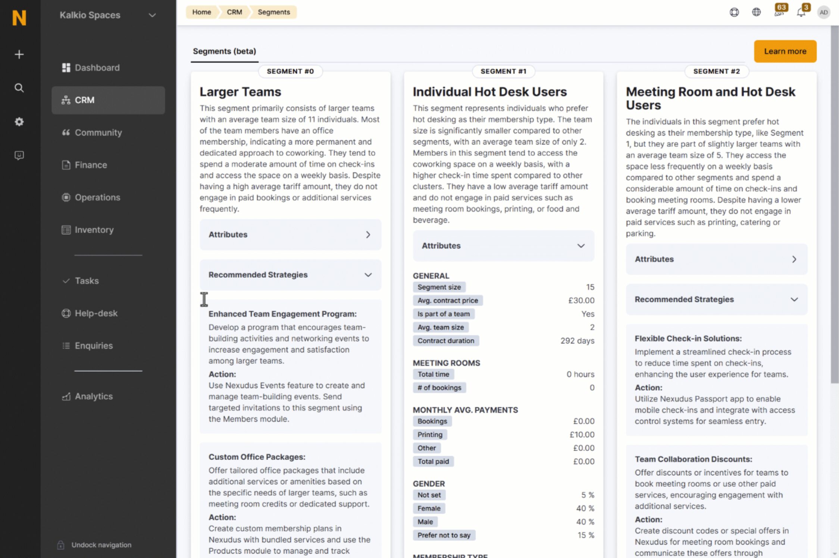Expand Attributes in Meeting Room and Hot Desk
Image resolution: width=839 pixels, height=558 pixels.
(x=716, y=259)
